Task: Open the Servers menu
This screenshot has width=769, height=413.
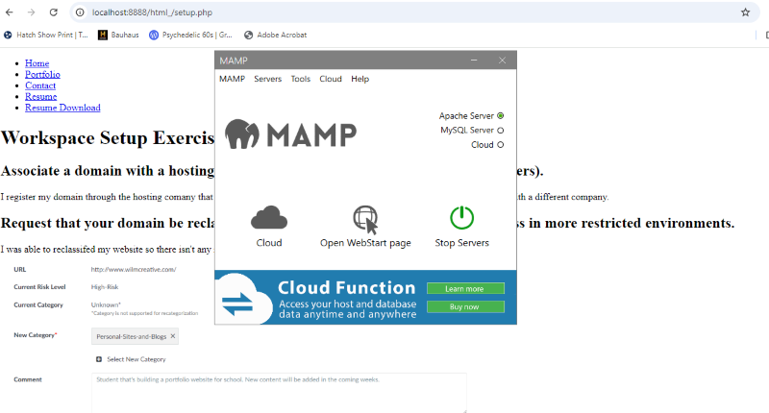Action: (x=268, y=79)
